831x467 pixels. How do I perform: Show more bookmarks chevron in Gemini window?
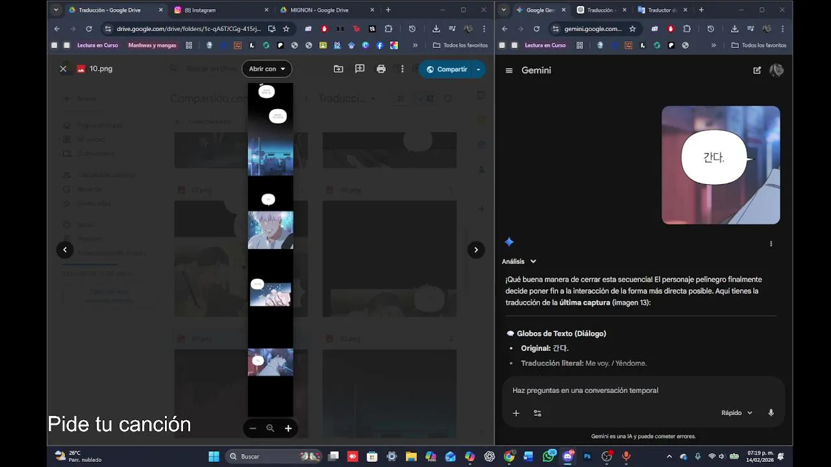[713, 45]
